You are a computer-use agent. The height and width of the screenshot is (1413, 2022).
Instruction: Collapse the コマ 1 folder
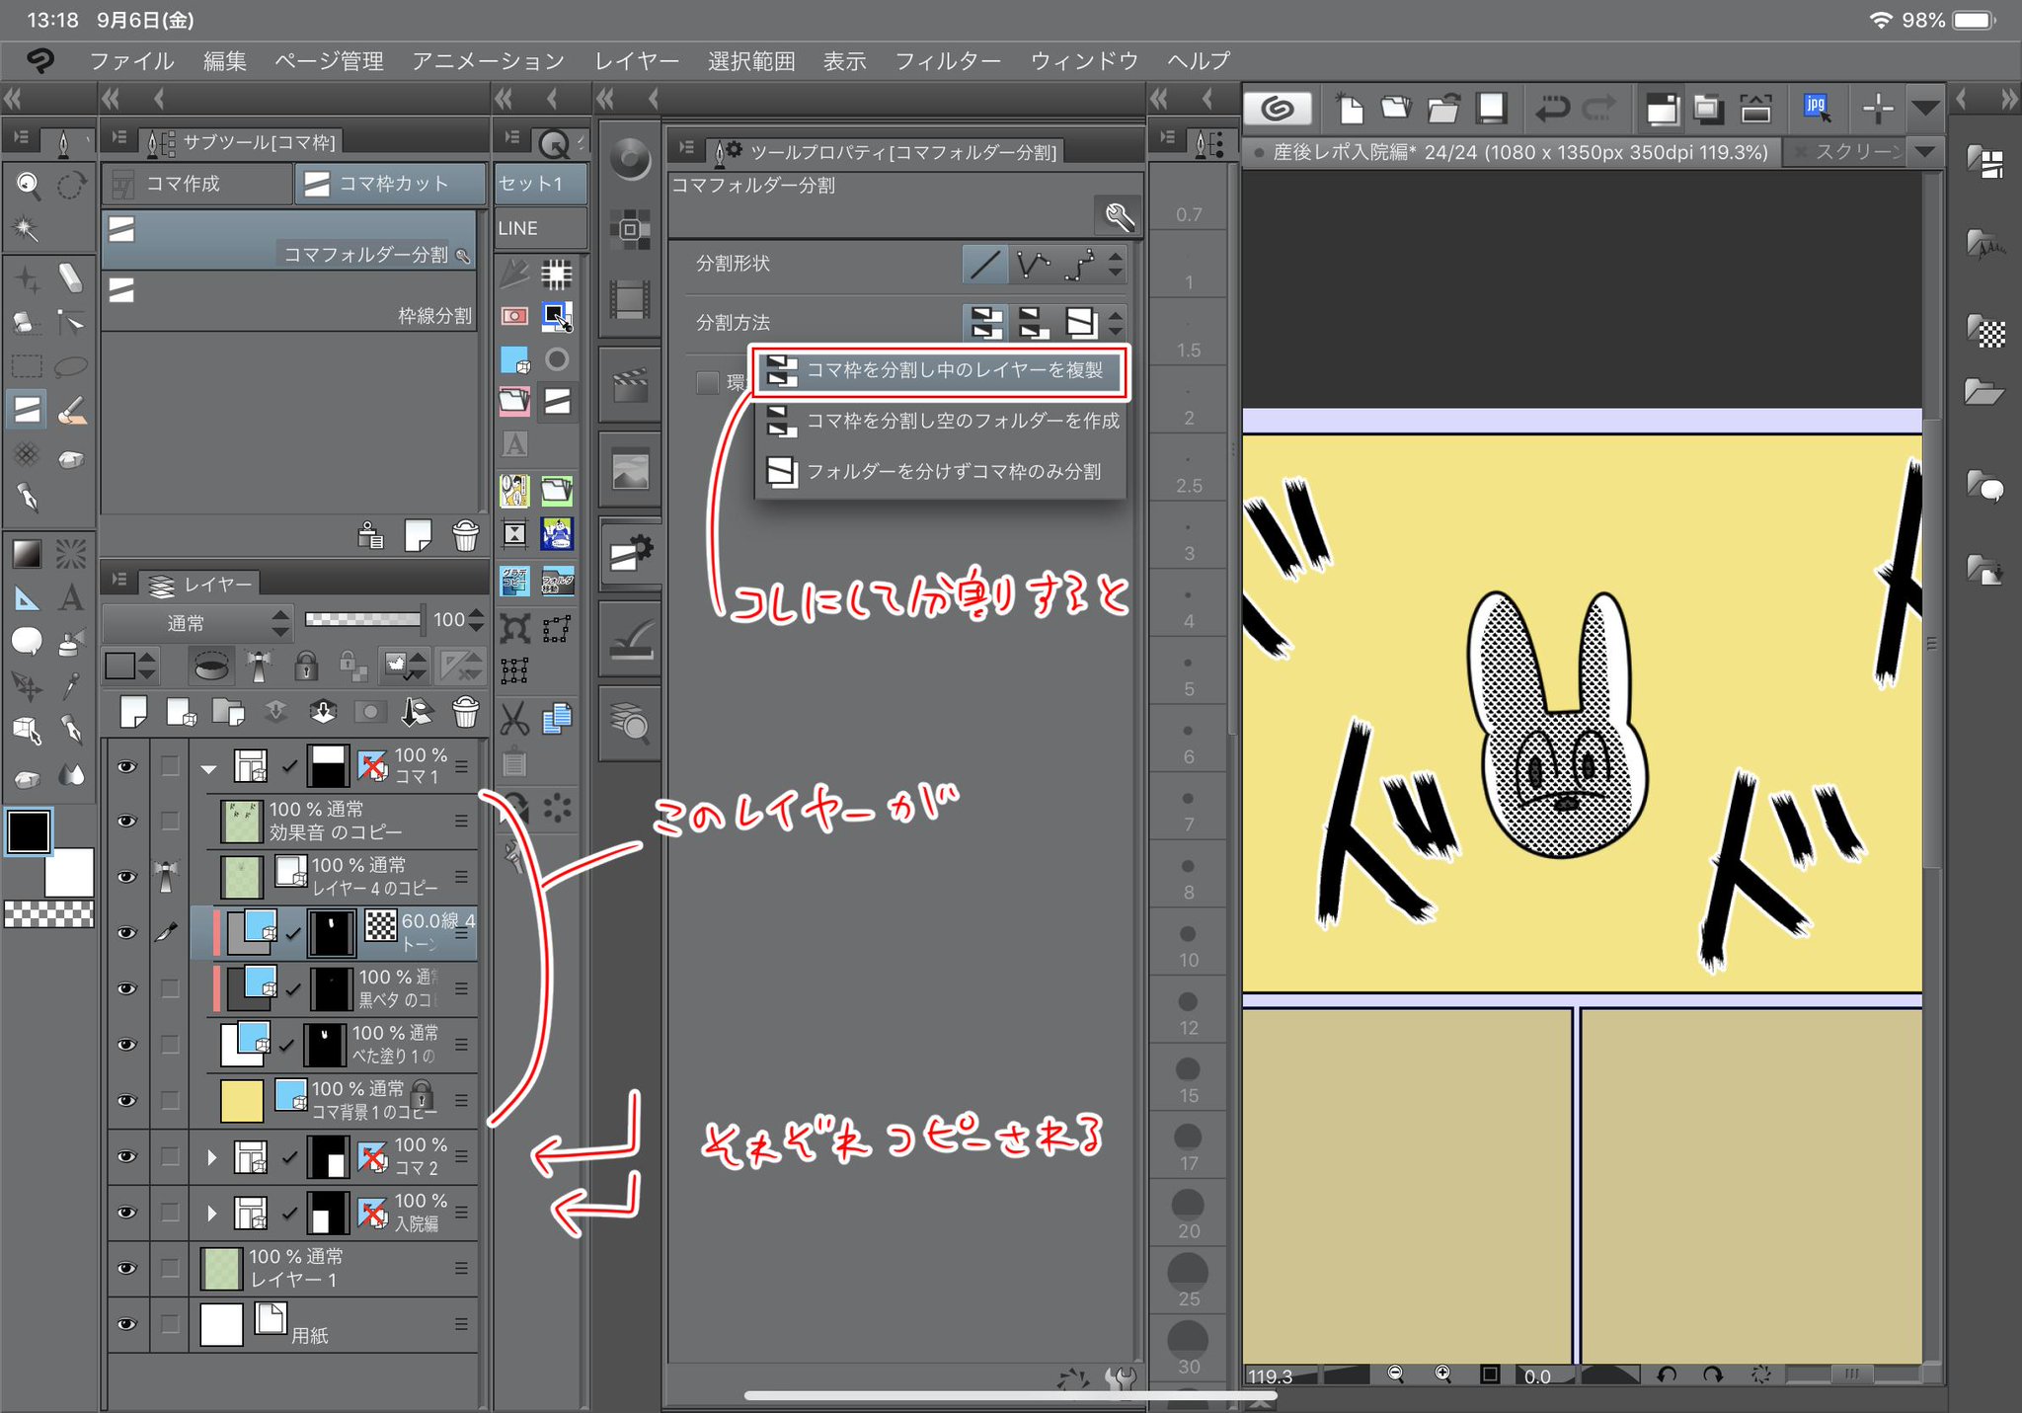tap(208, 767)
